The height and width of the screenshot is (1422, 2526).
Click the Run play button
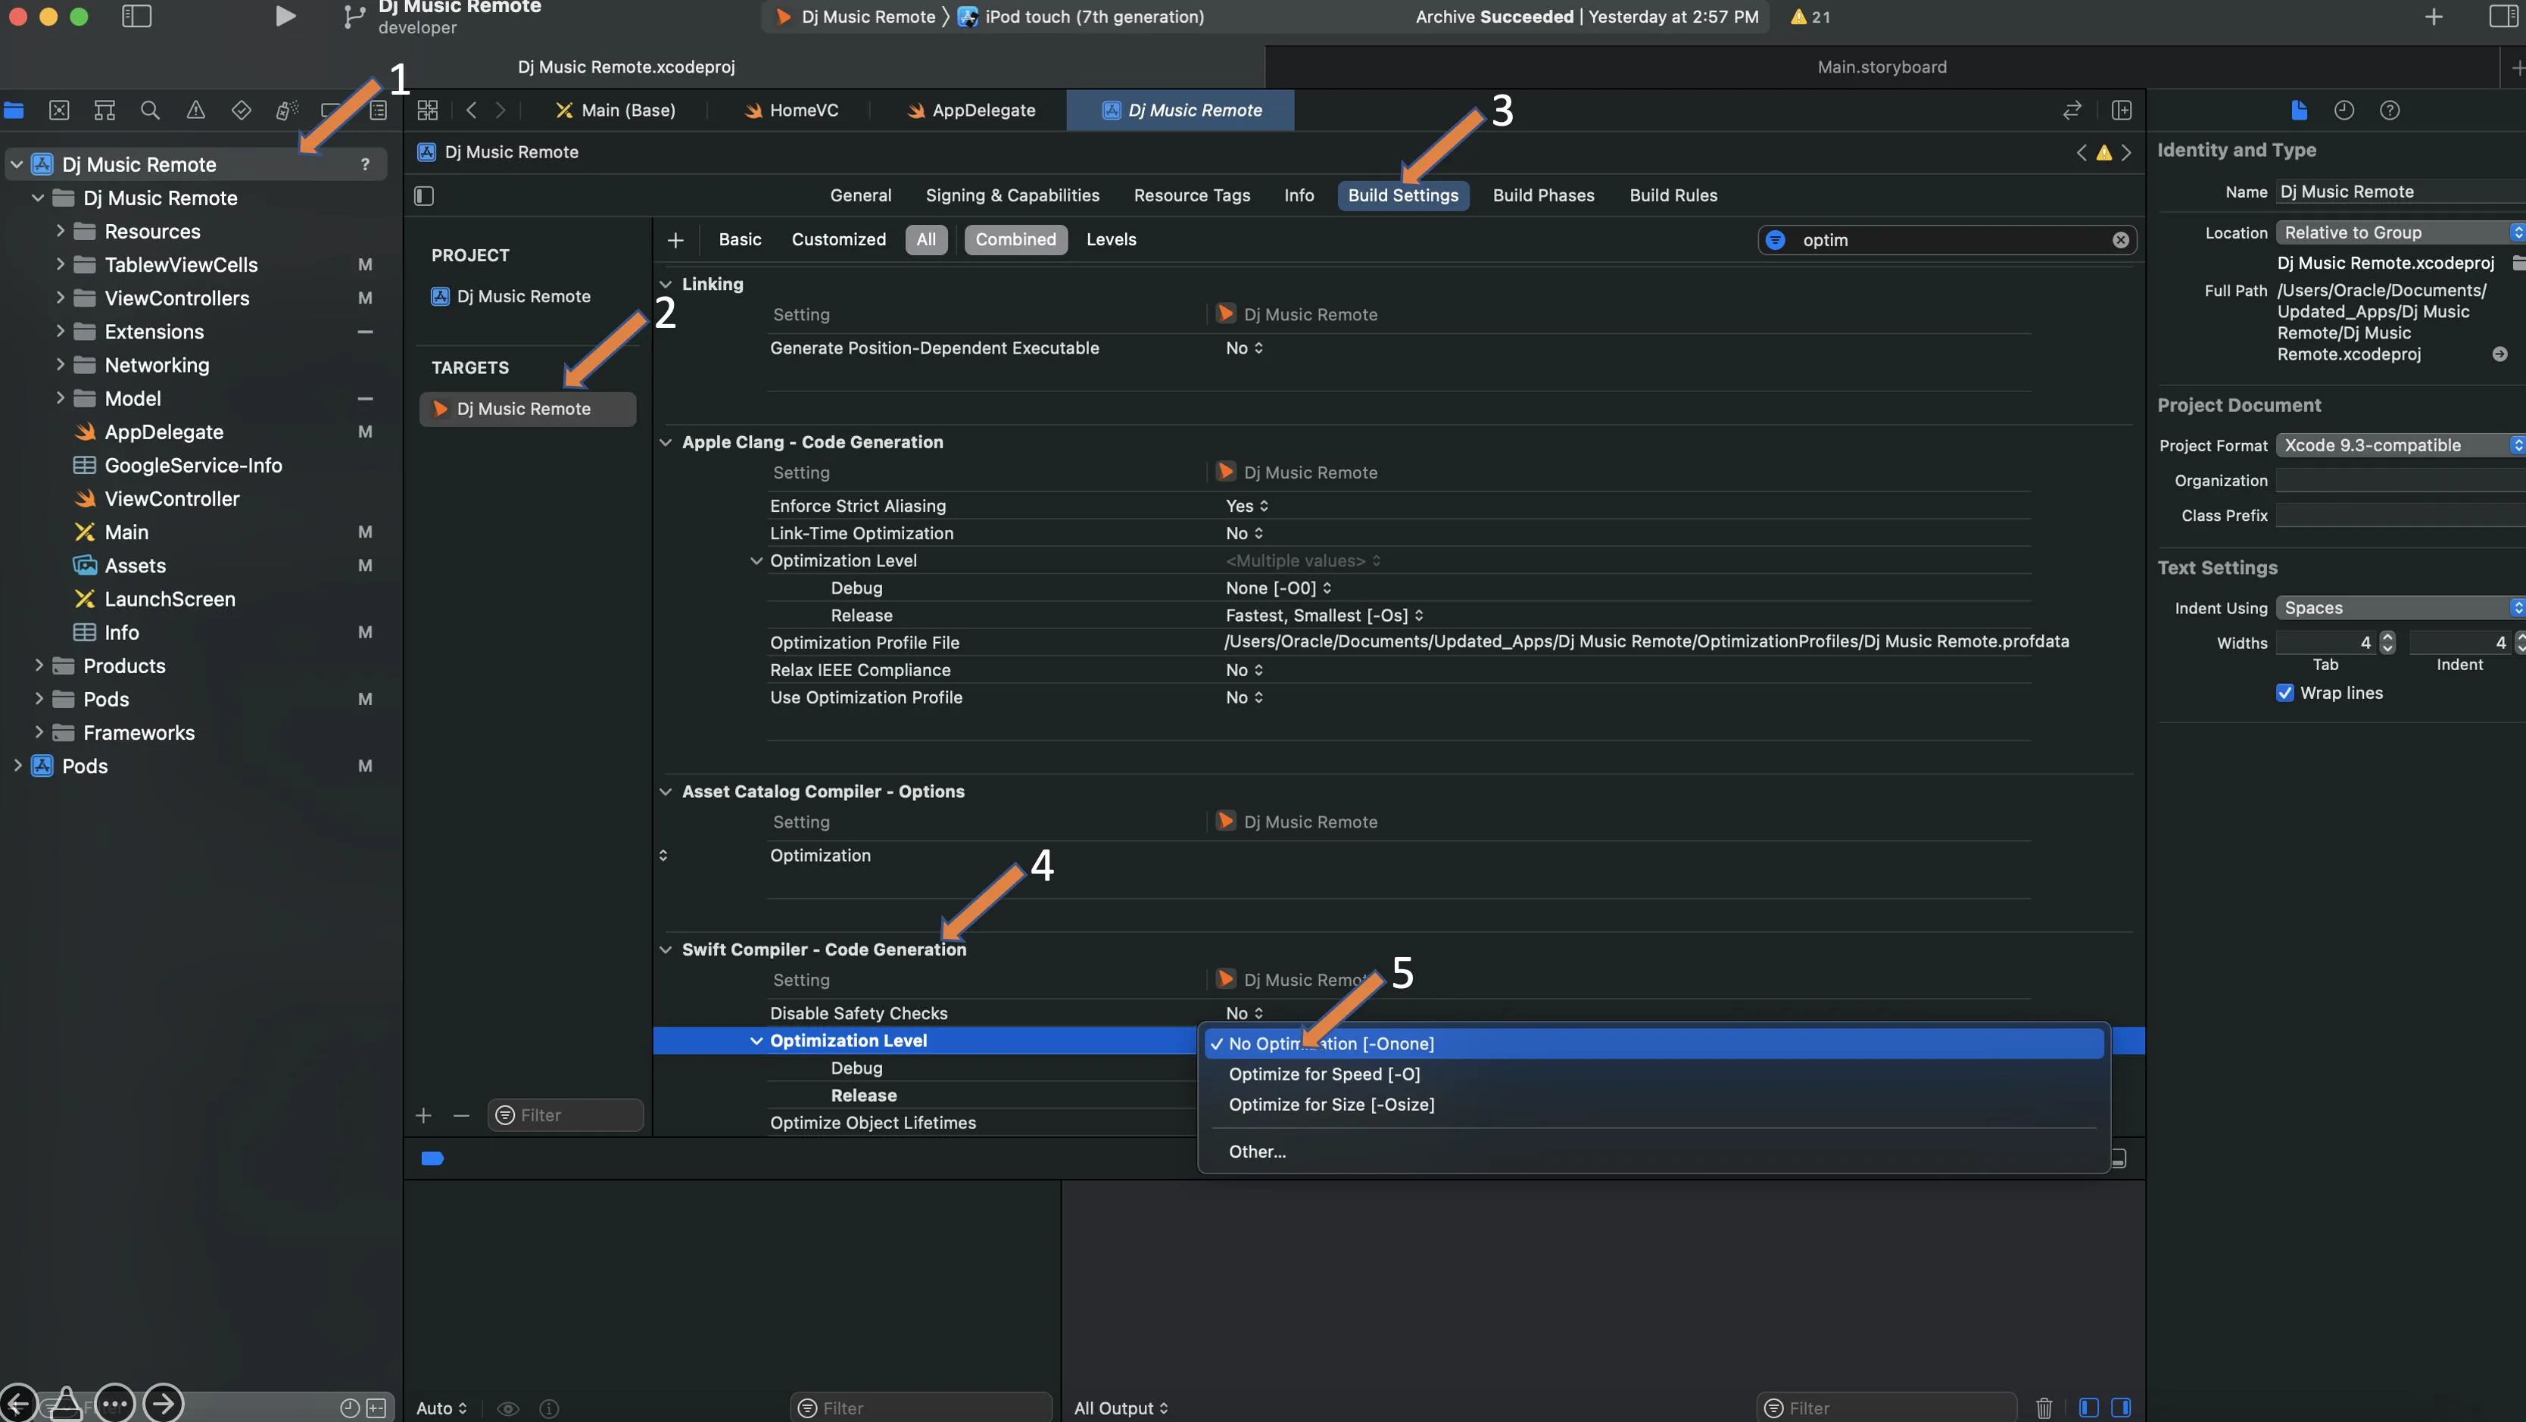285,17
